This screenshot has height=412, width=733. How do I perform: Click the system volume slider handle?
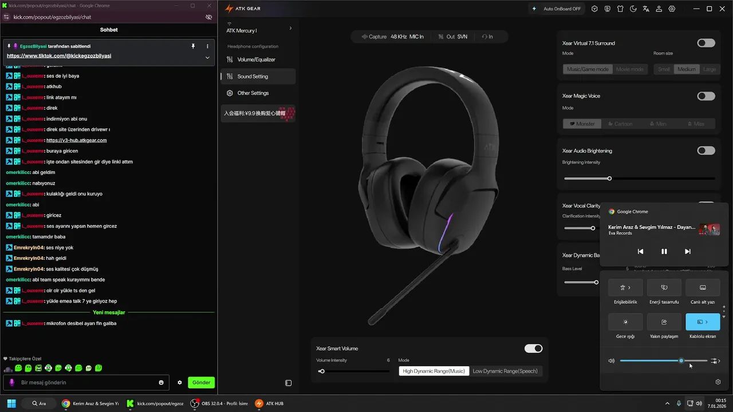tap(681, 361)
